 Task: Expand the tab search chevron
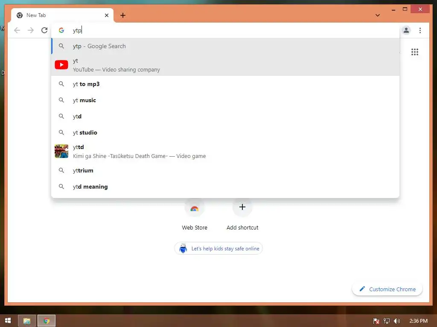point(378,15)
